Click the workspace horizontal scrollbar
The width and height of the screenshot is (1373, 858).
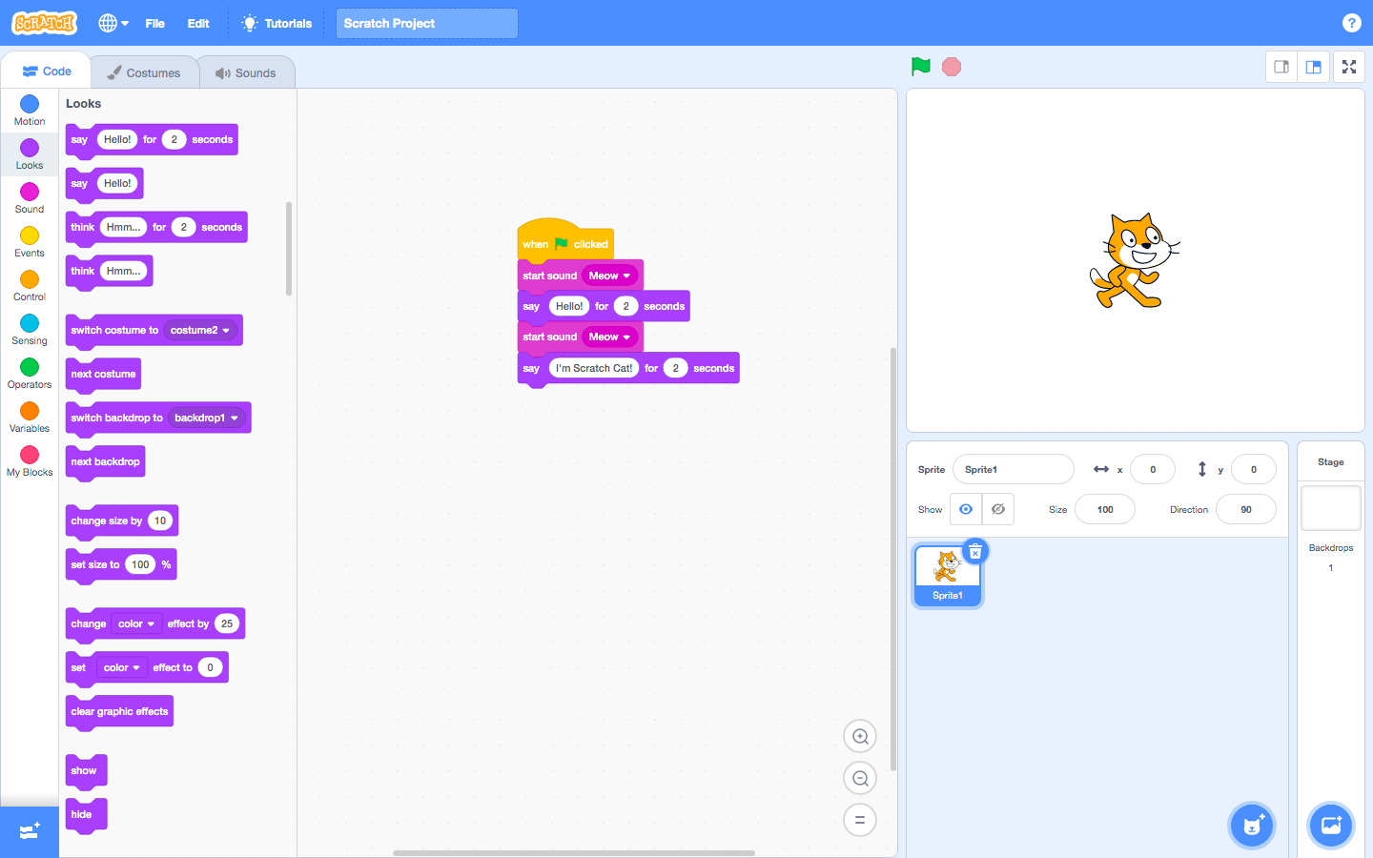coord(574,853)
